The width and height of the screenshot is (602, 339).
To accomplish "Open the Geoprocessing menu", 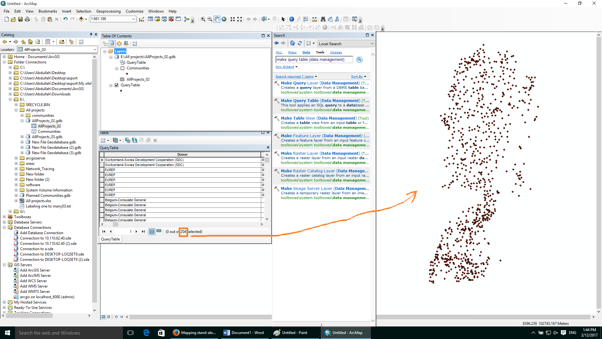I will [x=108, y=11].
